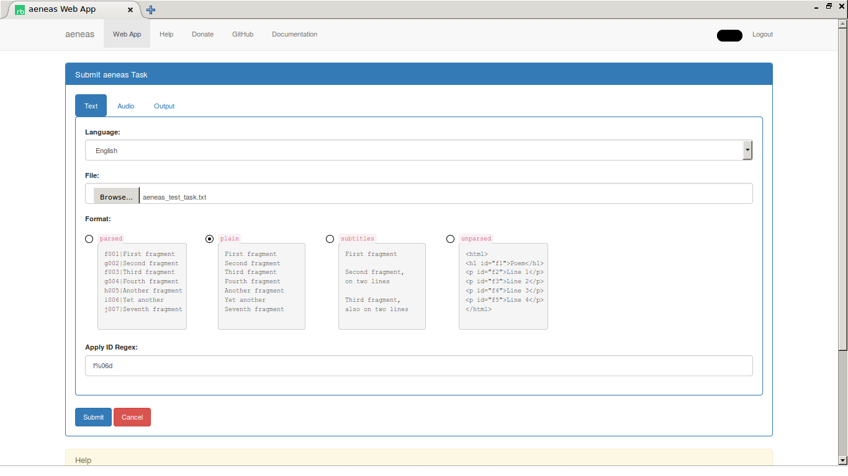
Task: Click the green favicon on the browser tab
Action: [x=20, y=10]
